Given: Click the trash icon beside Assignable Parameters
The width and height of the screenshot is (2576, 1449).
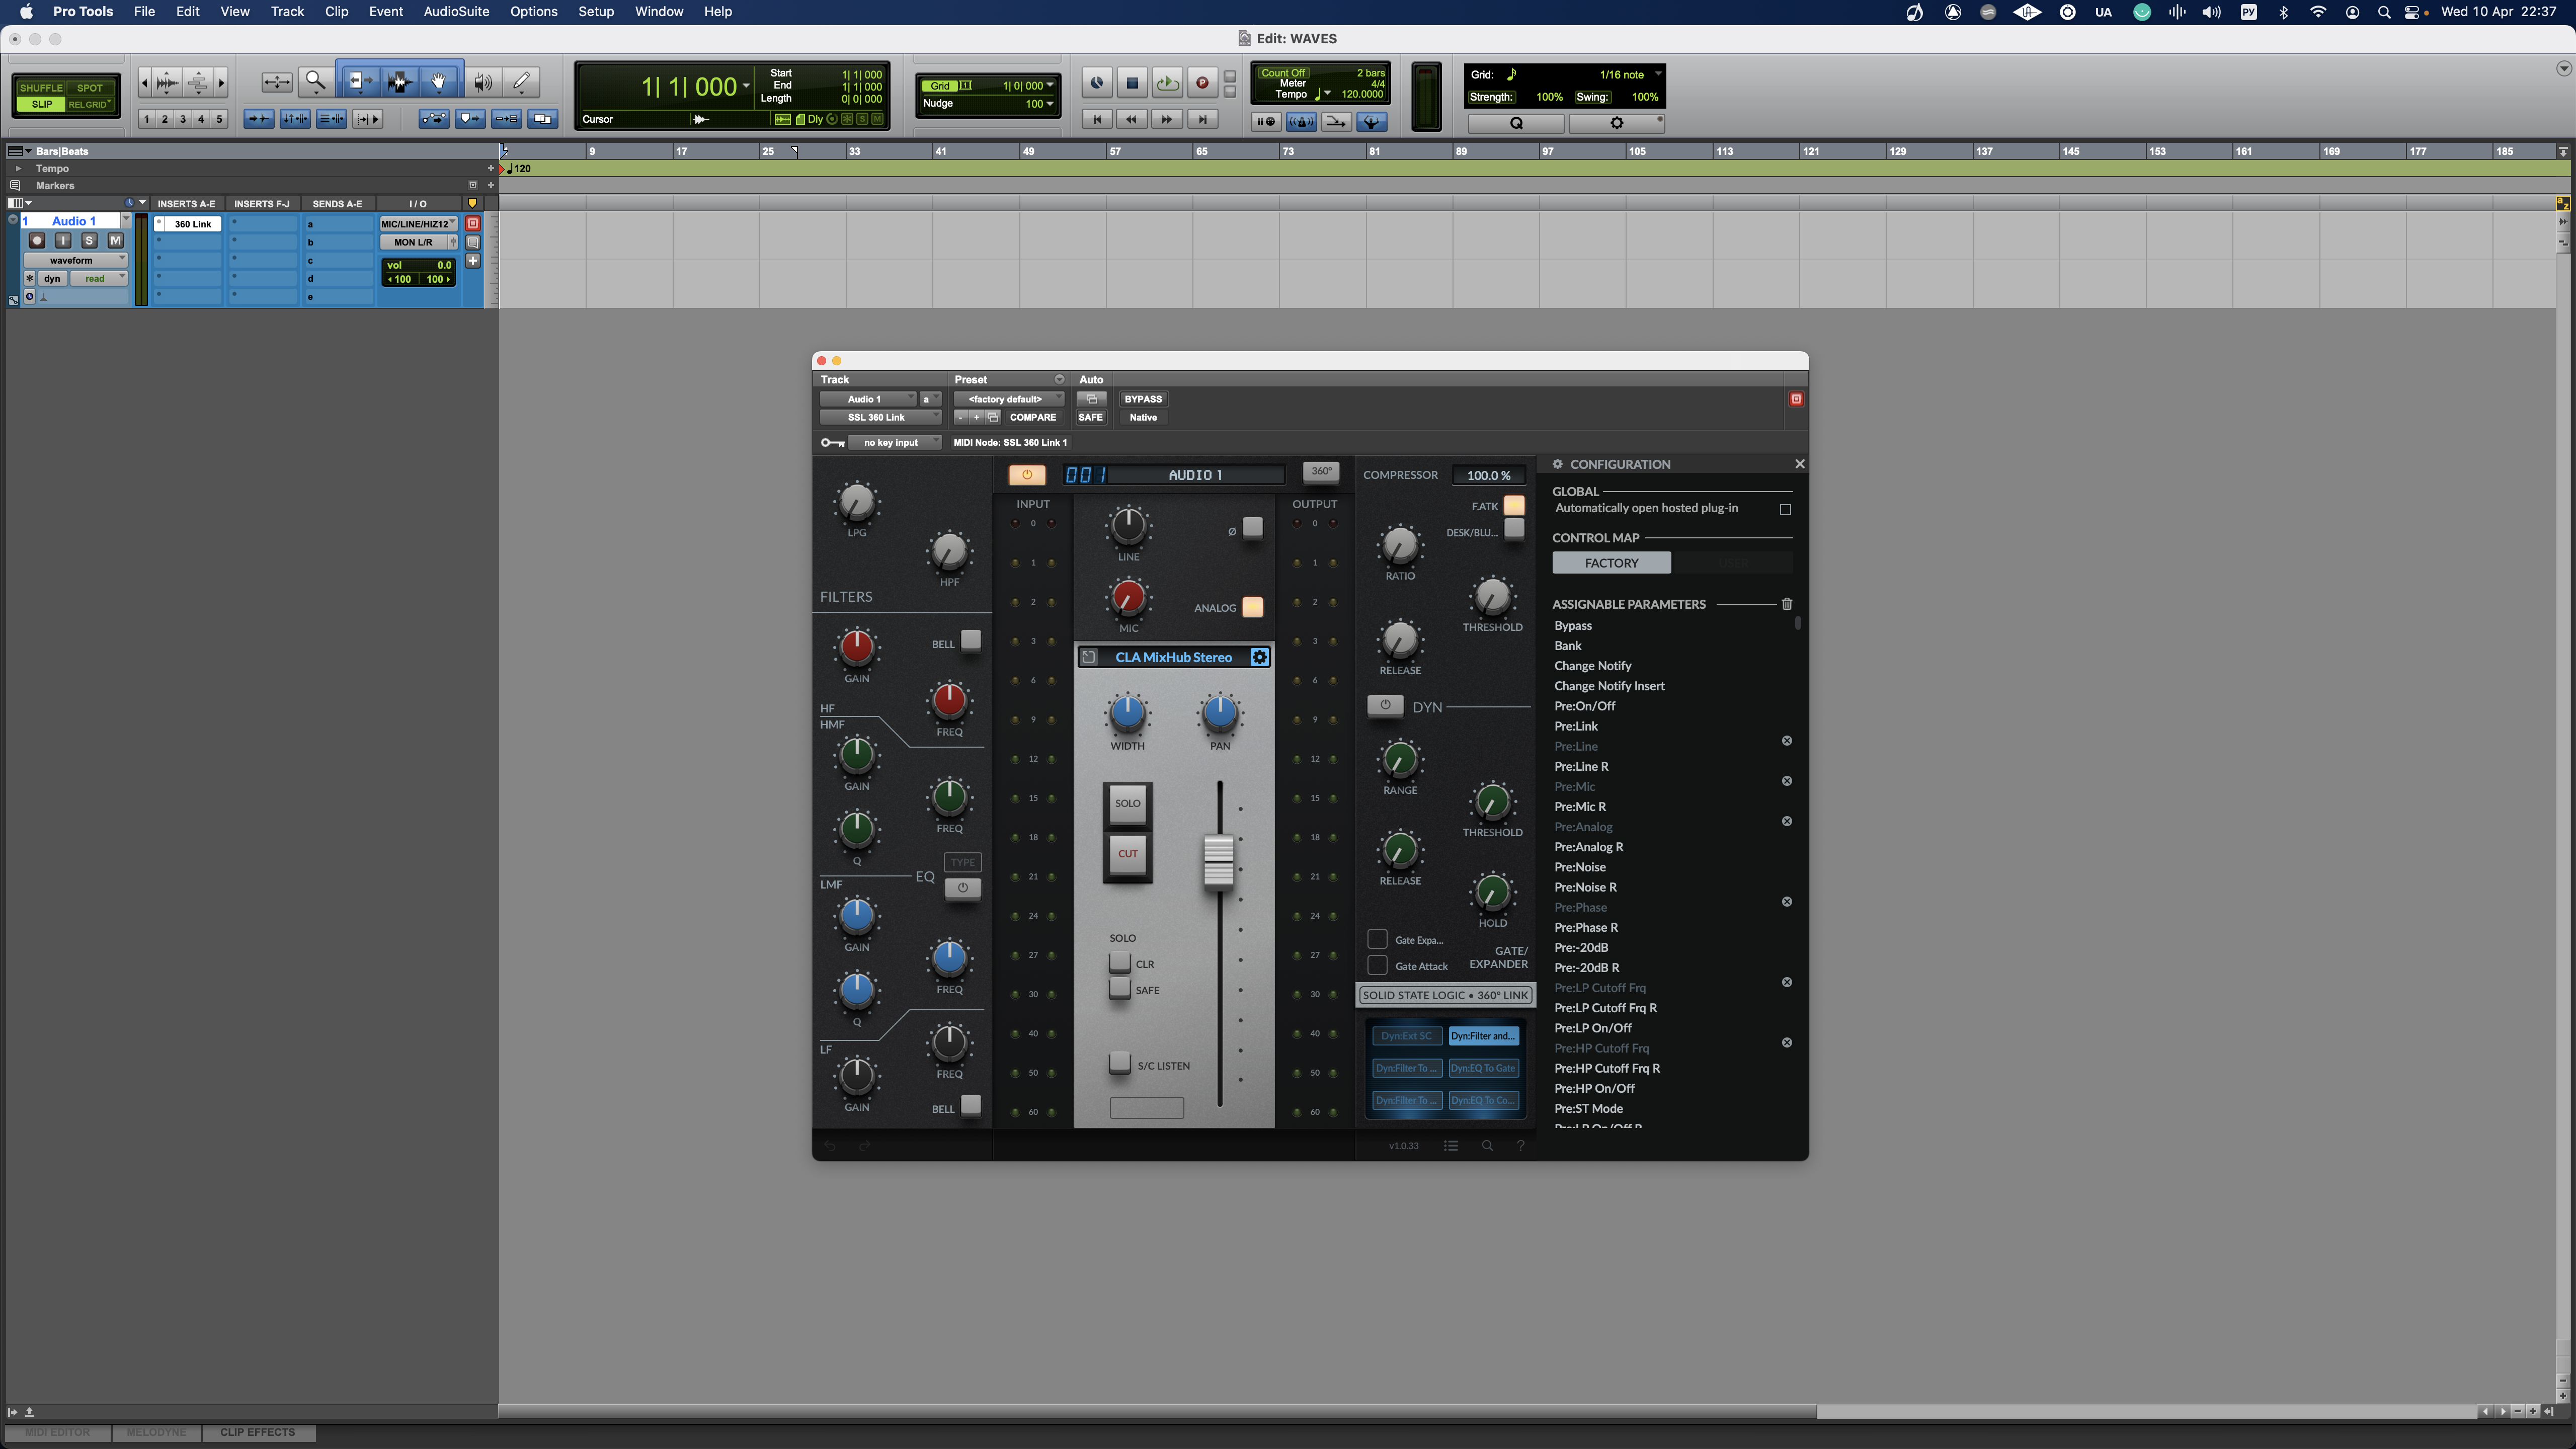Looking at the screenshot, I should (1787, 604).
